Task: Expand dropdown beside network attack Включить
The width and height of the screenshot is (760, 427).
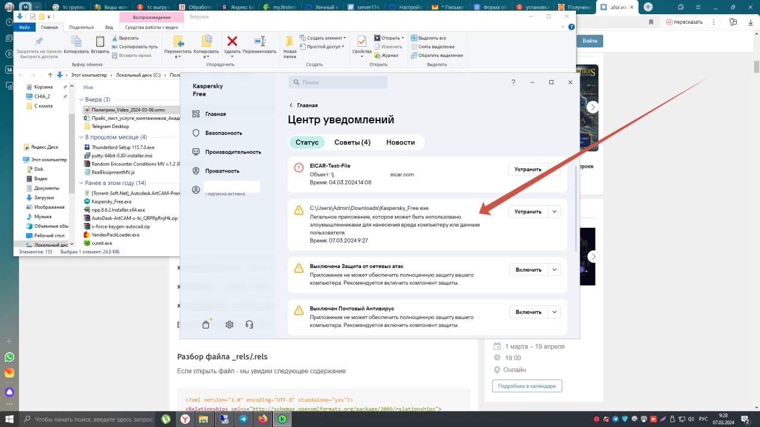Action: [555, 270]
